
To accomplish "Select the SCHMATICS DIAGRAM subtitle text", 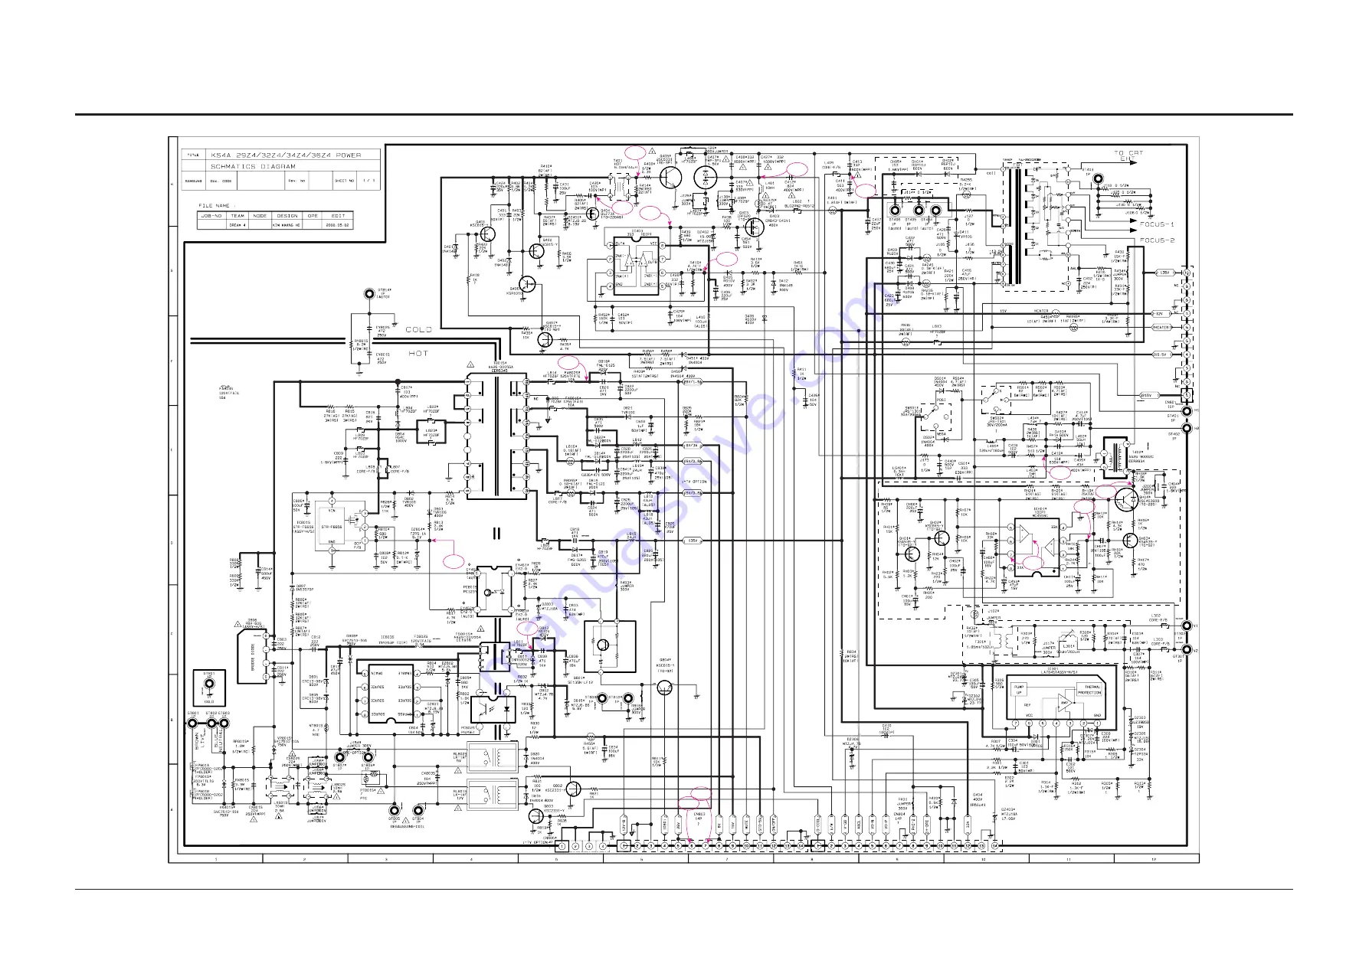I will (254, 167).
